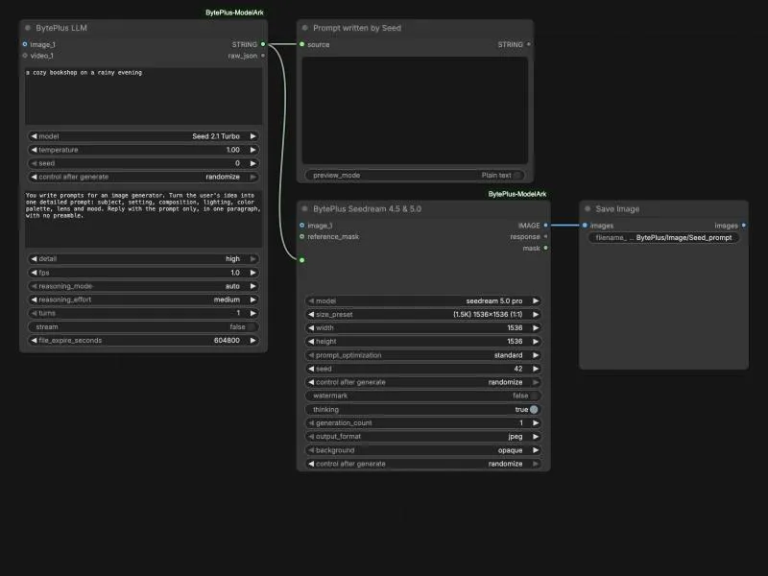This screenshot has width=768, height=576.
Task: Click the images output port on Save Image
Action: coord(744,226)
